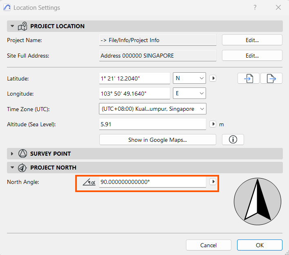Click Edit next to Site Full Address
The height and width of the screenshot is (255, 289).
point(252,56)
